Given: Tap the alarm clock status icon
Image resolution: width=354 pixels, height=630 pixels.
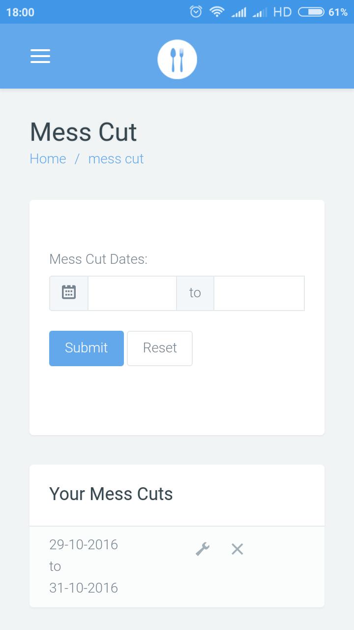Looking at the screenshot, I should click(196, 12).
